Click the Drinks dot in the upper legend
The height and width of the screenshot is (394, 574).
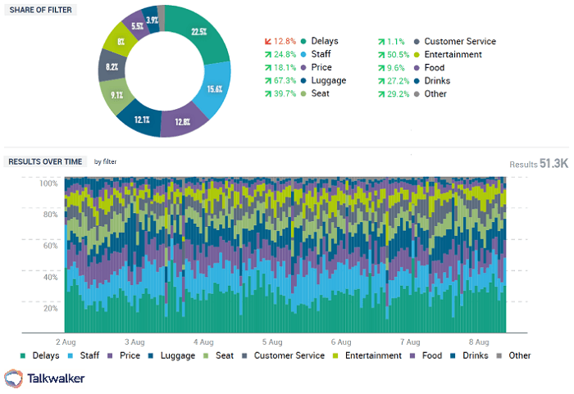(417, 81)
